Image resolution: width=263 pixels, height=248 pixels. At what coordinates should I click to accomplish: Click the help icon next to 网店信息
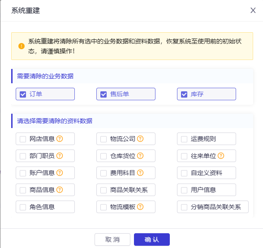click(x=60, y=139)
